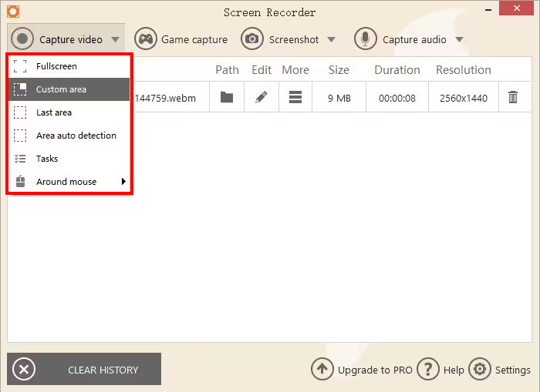
Task: Click the Capture audio microphone icon
Action: point(366,39)
